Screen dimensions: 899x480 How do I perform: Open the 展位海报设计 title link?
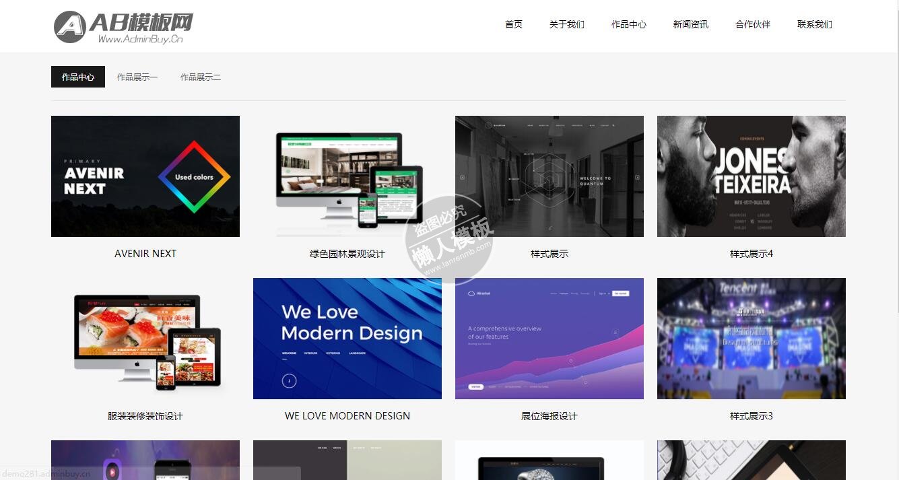[x=550, y=416]
